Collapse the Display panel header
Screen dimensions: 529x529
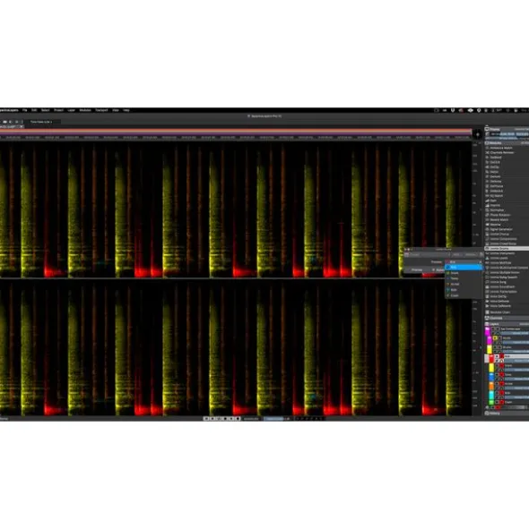(507, 129)
